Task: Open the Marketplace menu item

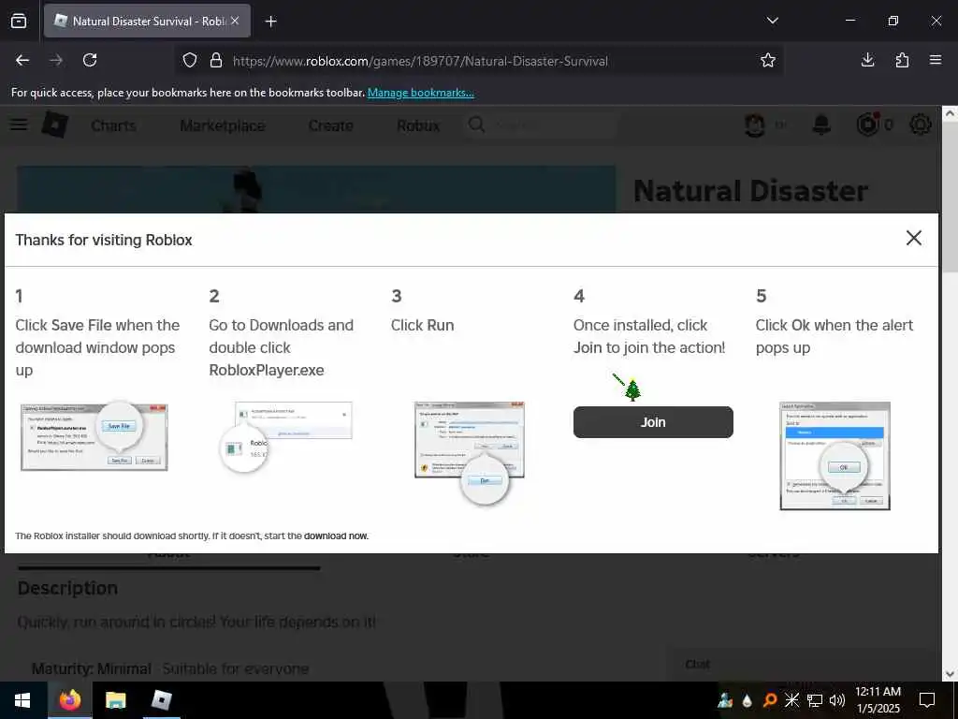Action: click(223, 125)
